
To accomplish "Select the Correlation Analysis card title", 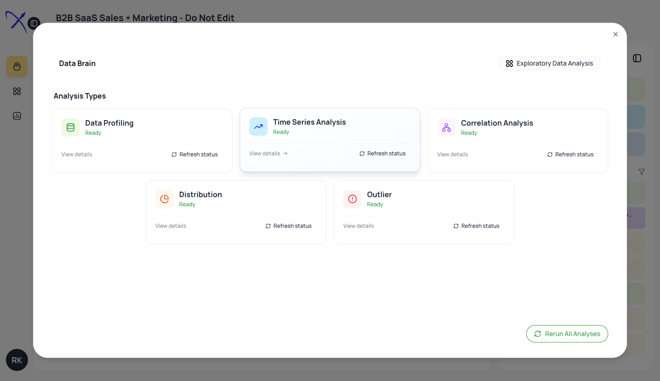I will tap(497, 123).
